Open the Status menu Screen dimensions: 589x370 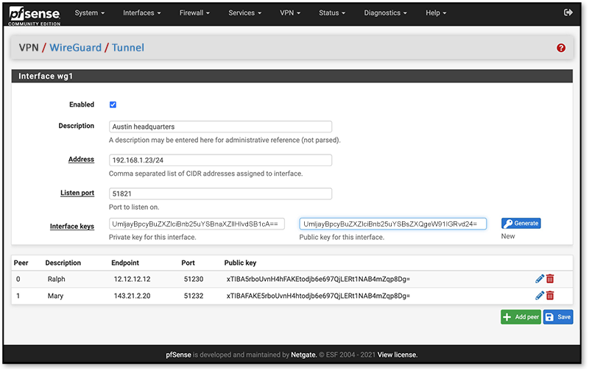point(333,13)
